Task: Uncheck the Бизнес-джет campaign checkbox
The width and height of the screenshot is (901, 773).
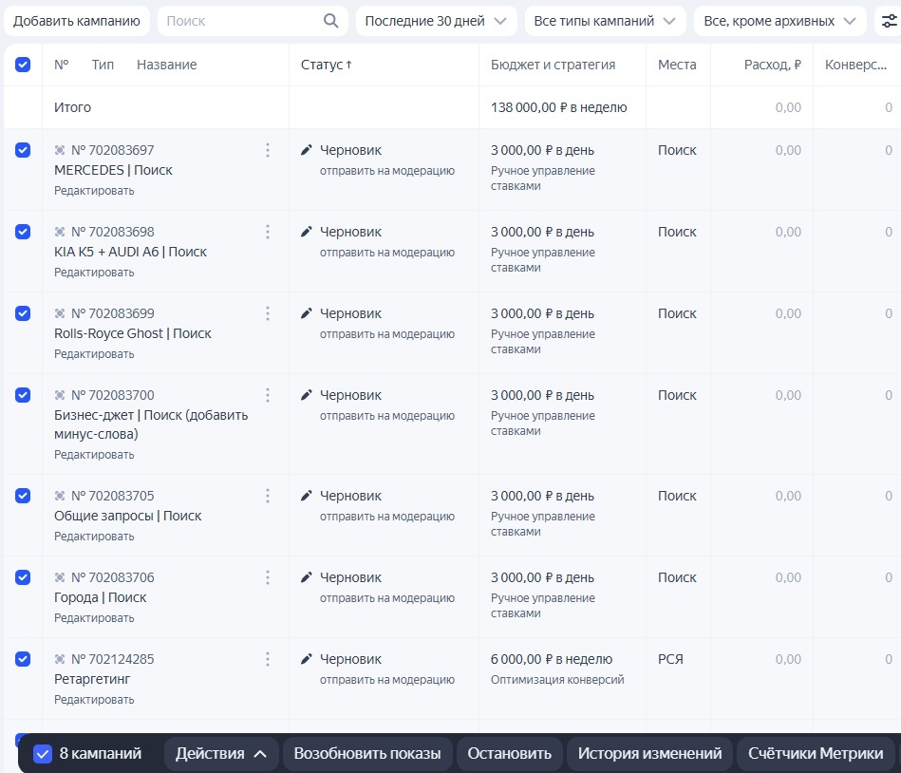Action: 23,395
